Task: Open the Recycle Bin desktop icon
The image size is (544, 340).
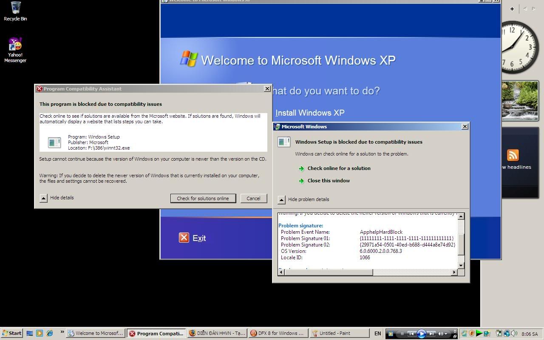Action: click(15, 8)
